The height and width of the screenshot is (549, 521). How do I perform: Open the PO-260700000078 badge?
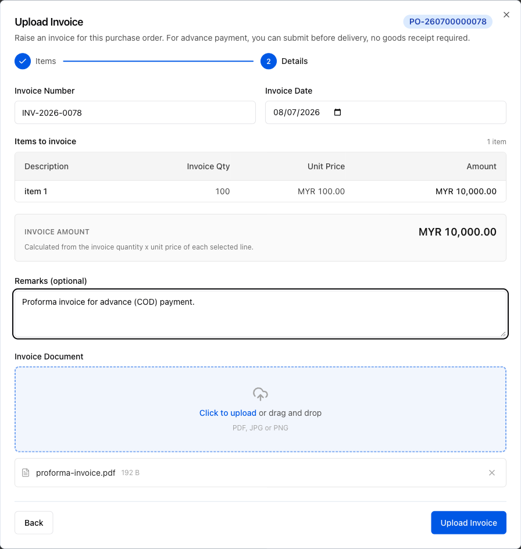[448, 22]
